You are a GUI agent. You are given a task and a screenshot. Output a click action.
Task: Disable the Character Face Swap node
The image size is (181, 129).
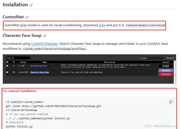166,70
